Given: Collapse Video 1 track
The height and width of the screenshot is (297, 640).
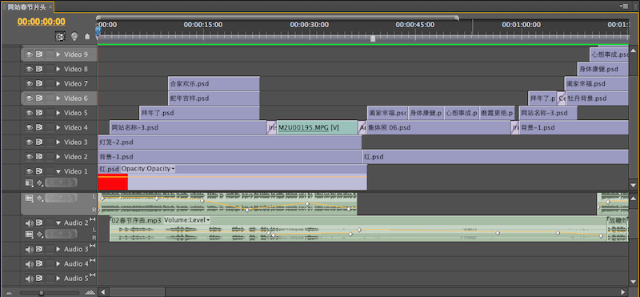Looking at the screenshot, I should pyautogui.click(x=58, y=171).
